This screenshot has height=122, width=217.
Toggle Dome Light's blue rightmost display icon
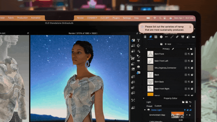[190, 110]
